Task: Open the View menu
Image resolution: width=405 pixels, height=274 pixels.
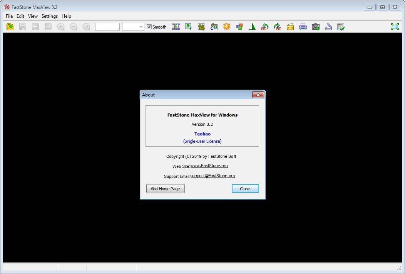Action: coord(33,16)
